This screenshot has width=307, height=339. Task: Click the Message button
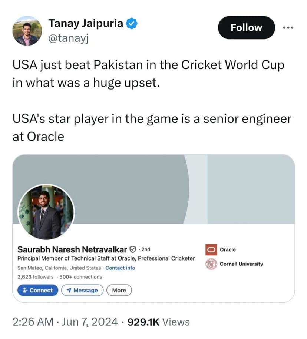click(82, 290)
